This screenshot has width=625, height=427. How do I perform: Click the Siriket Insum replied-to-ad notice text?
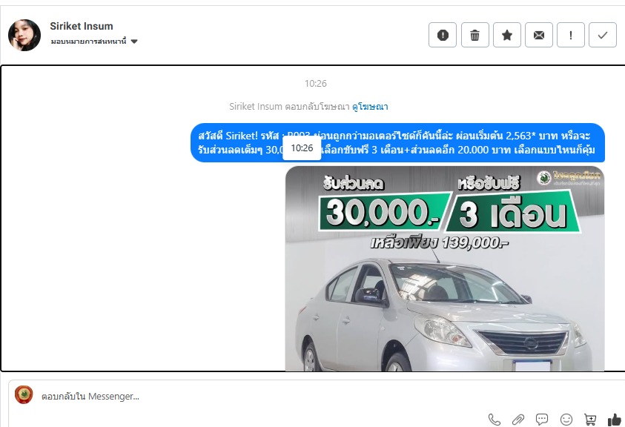[289, 107]
